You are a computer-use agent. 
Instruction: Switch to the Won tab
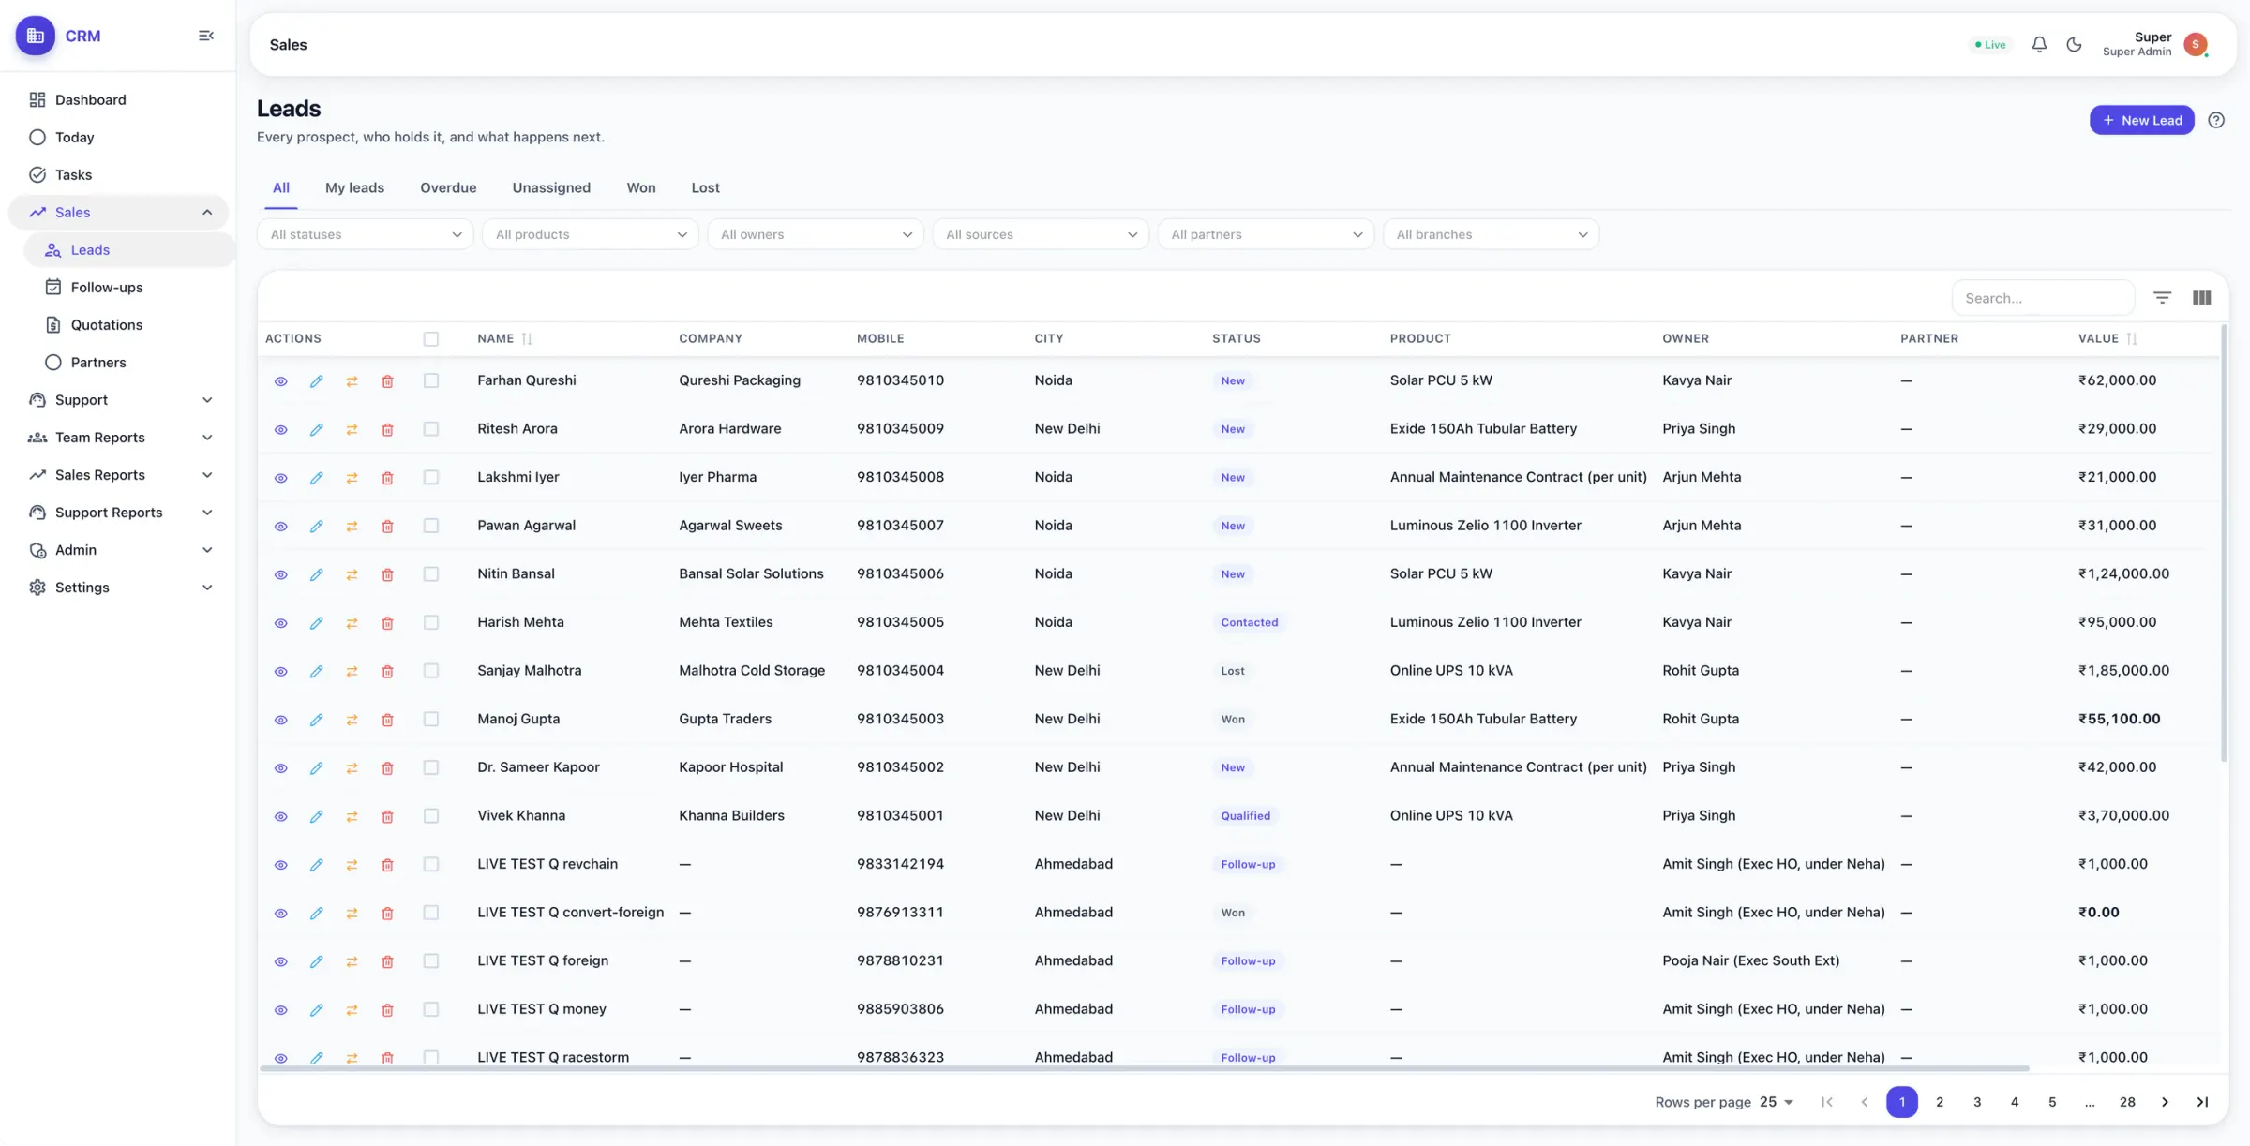[641, 187]
